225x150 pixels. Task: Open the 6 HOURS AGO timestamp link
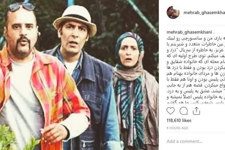(x=177, y=128)
